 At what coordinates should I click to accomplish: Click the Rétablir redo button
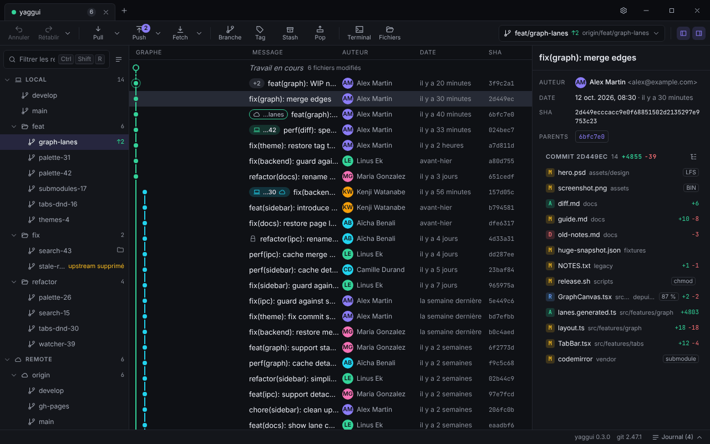point(49,33)
